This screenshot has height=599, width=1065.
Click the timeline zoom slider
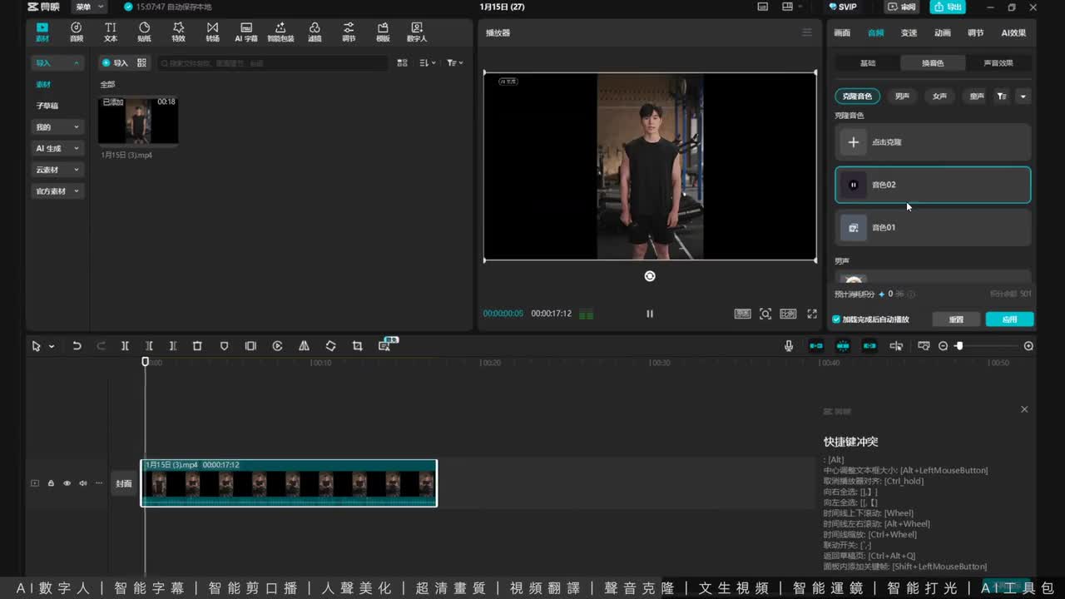[986, 346]
